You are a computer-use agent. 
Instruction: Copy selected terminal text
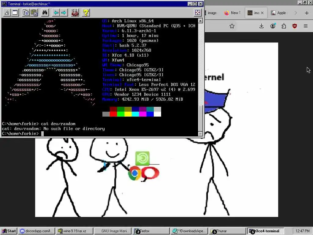pos(26,13)
